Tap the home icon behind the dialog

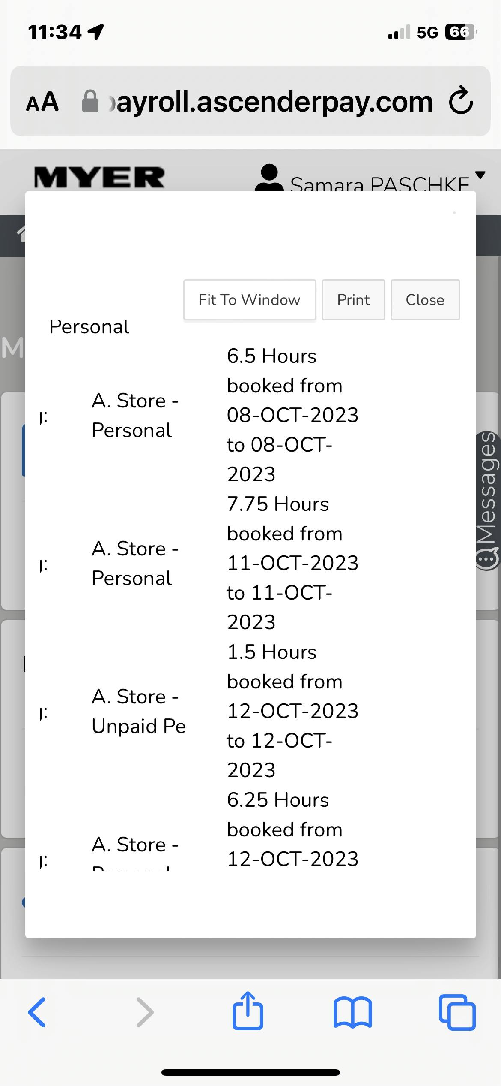coord(21,234)
